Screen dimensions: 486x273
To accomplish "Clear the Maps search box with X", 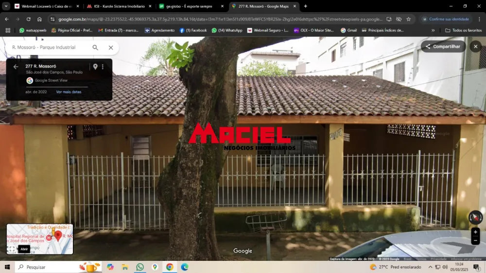I will tap(111, 48).
